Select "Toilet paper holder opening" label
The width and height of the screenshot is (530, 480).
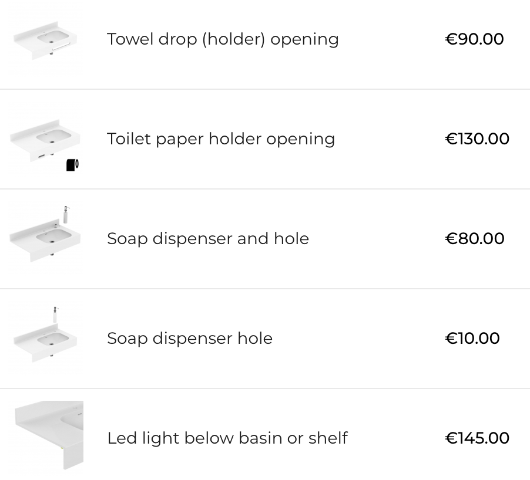click(x=221, y=139)
